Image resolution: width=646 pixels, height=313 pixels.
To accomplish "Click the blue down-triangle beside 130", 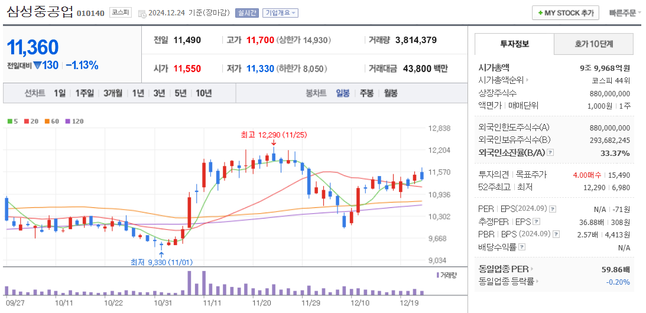I will (x=37, y=65).
